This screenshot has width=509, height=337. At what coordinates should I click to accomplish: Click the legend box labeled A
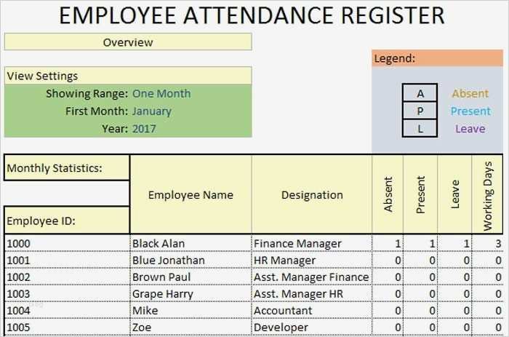tap(420, 94)
